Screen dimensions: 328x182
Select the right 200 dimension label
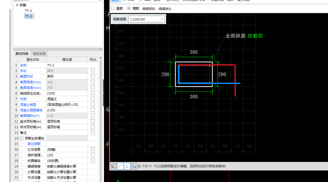click(x=222, y=74)
